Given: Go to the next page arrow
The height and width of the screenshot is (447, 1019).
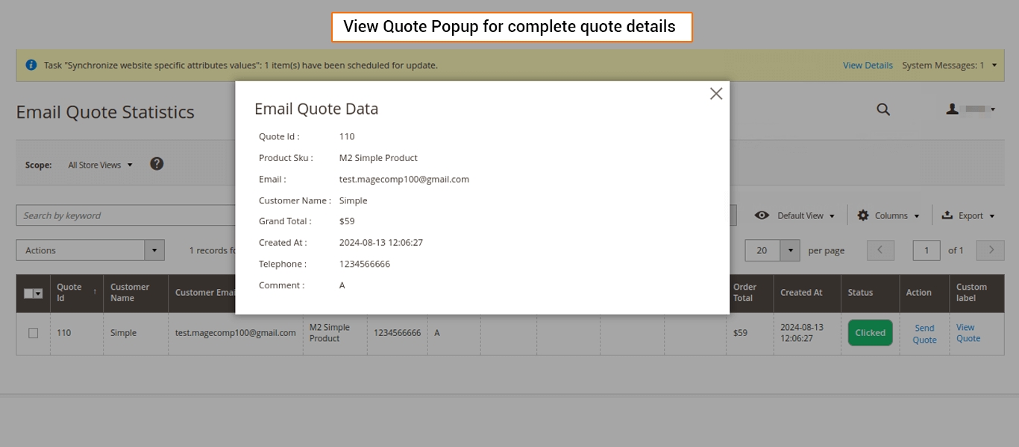Looking at the screenshot, I should pyautogui.click(x=991, y=250).
